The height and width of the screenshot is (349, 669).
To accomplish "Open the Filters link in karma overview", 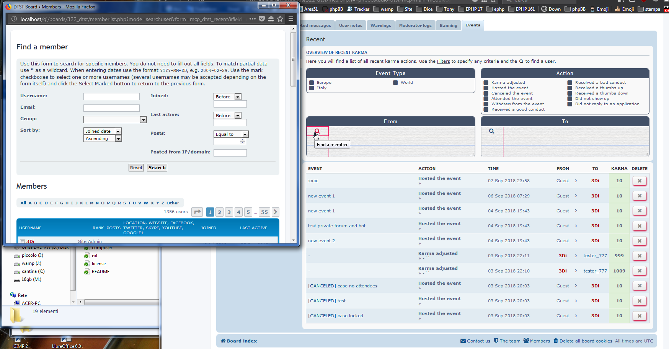I will 444,61.
